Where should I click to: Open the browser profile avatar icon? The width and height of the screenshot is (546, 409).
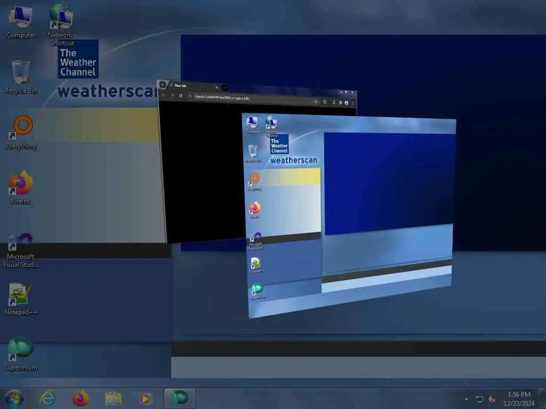[x=347, y=103]
